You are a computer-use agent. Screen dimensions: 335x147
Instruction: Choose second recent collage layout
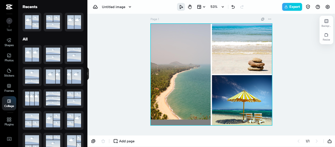(x=53, y=22)
